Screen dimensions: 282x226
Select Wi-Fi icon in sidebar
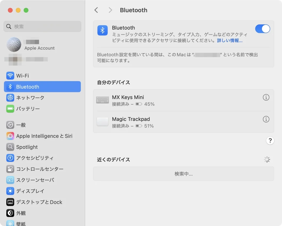(10, 76)
